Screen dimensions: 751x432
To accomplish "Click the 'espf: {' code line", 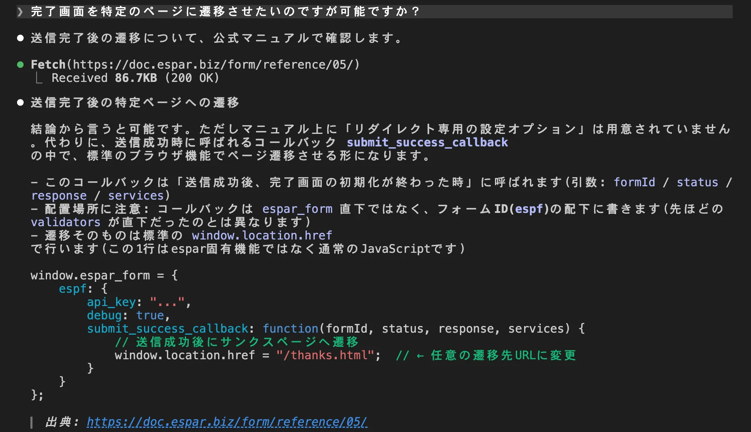I will 83,289.
